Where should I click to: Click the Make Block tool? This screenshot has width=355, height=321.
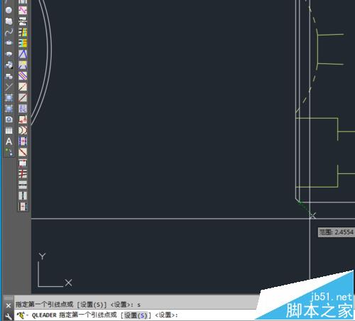9,76
